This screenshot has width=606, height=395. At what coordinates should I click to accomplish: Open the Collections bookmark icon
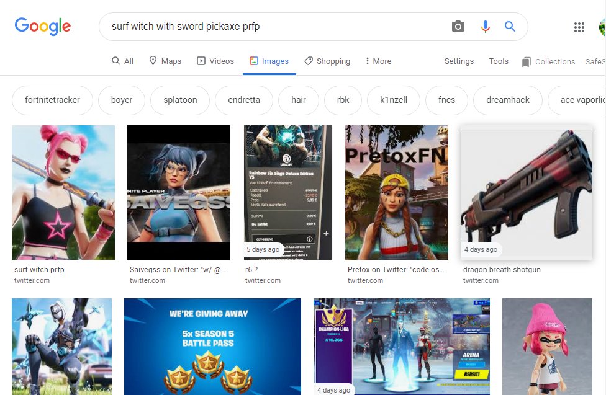click(x=526, y=62)
